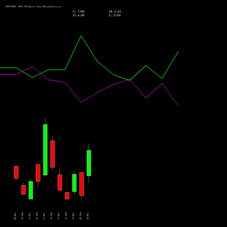The image size is (227, 227).
Task: Select the tall green candlestick above 13 Mar
Action: point(45,150)
